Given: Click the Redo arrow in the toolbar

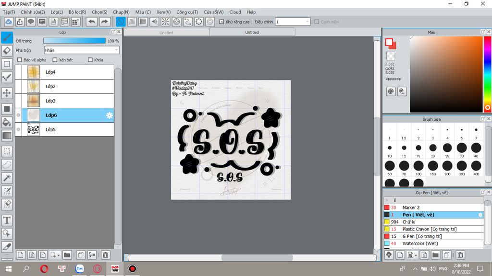Looking at the screenshot, I should (104, 22).
